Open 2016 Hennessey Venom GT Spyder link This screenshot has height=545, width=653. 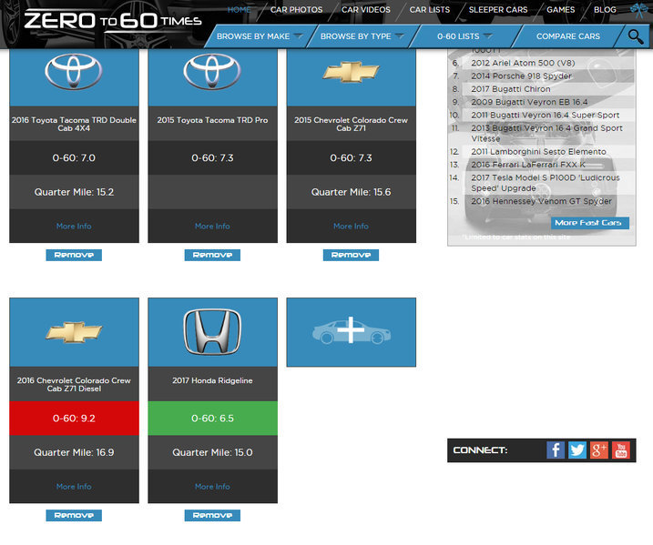541,201
